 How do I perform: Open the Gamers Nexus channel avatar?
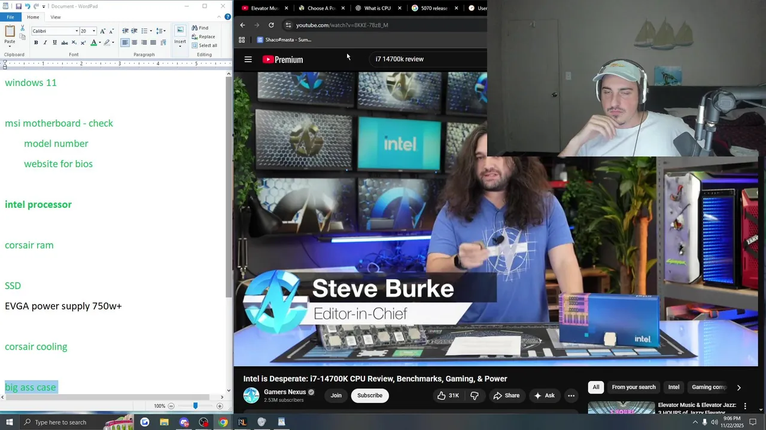point(251,395)
